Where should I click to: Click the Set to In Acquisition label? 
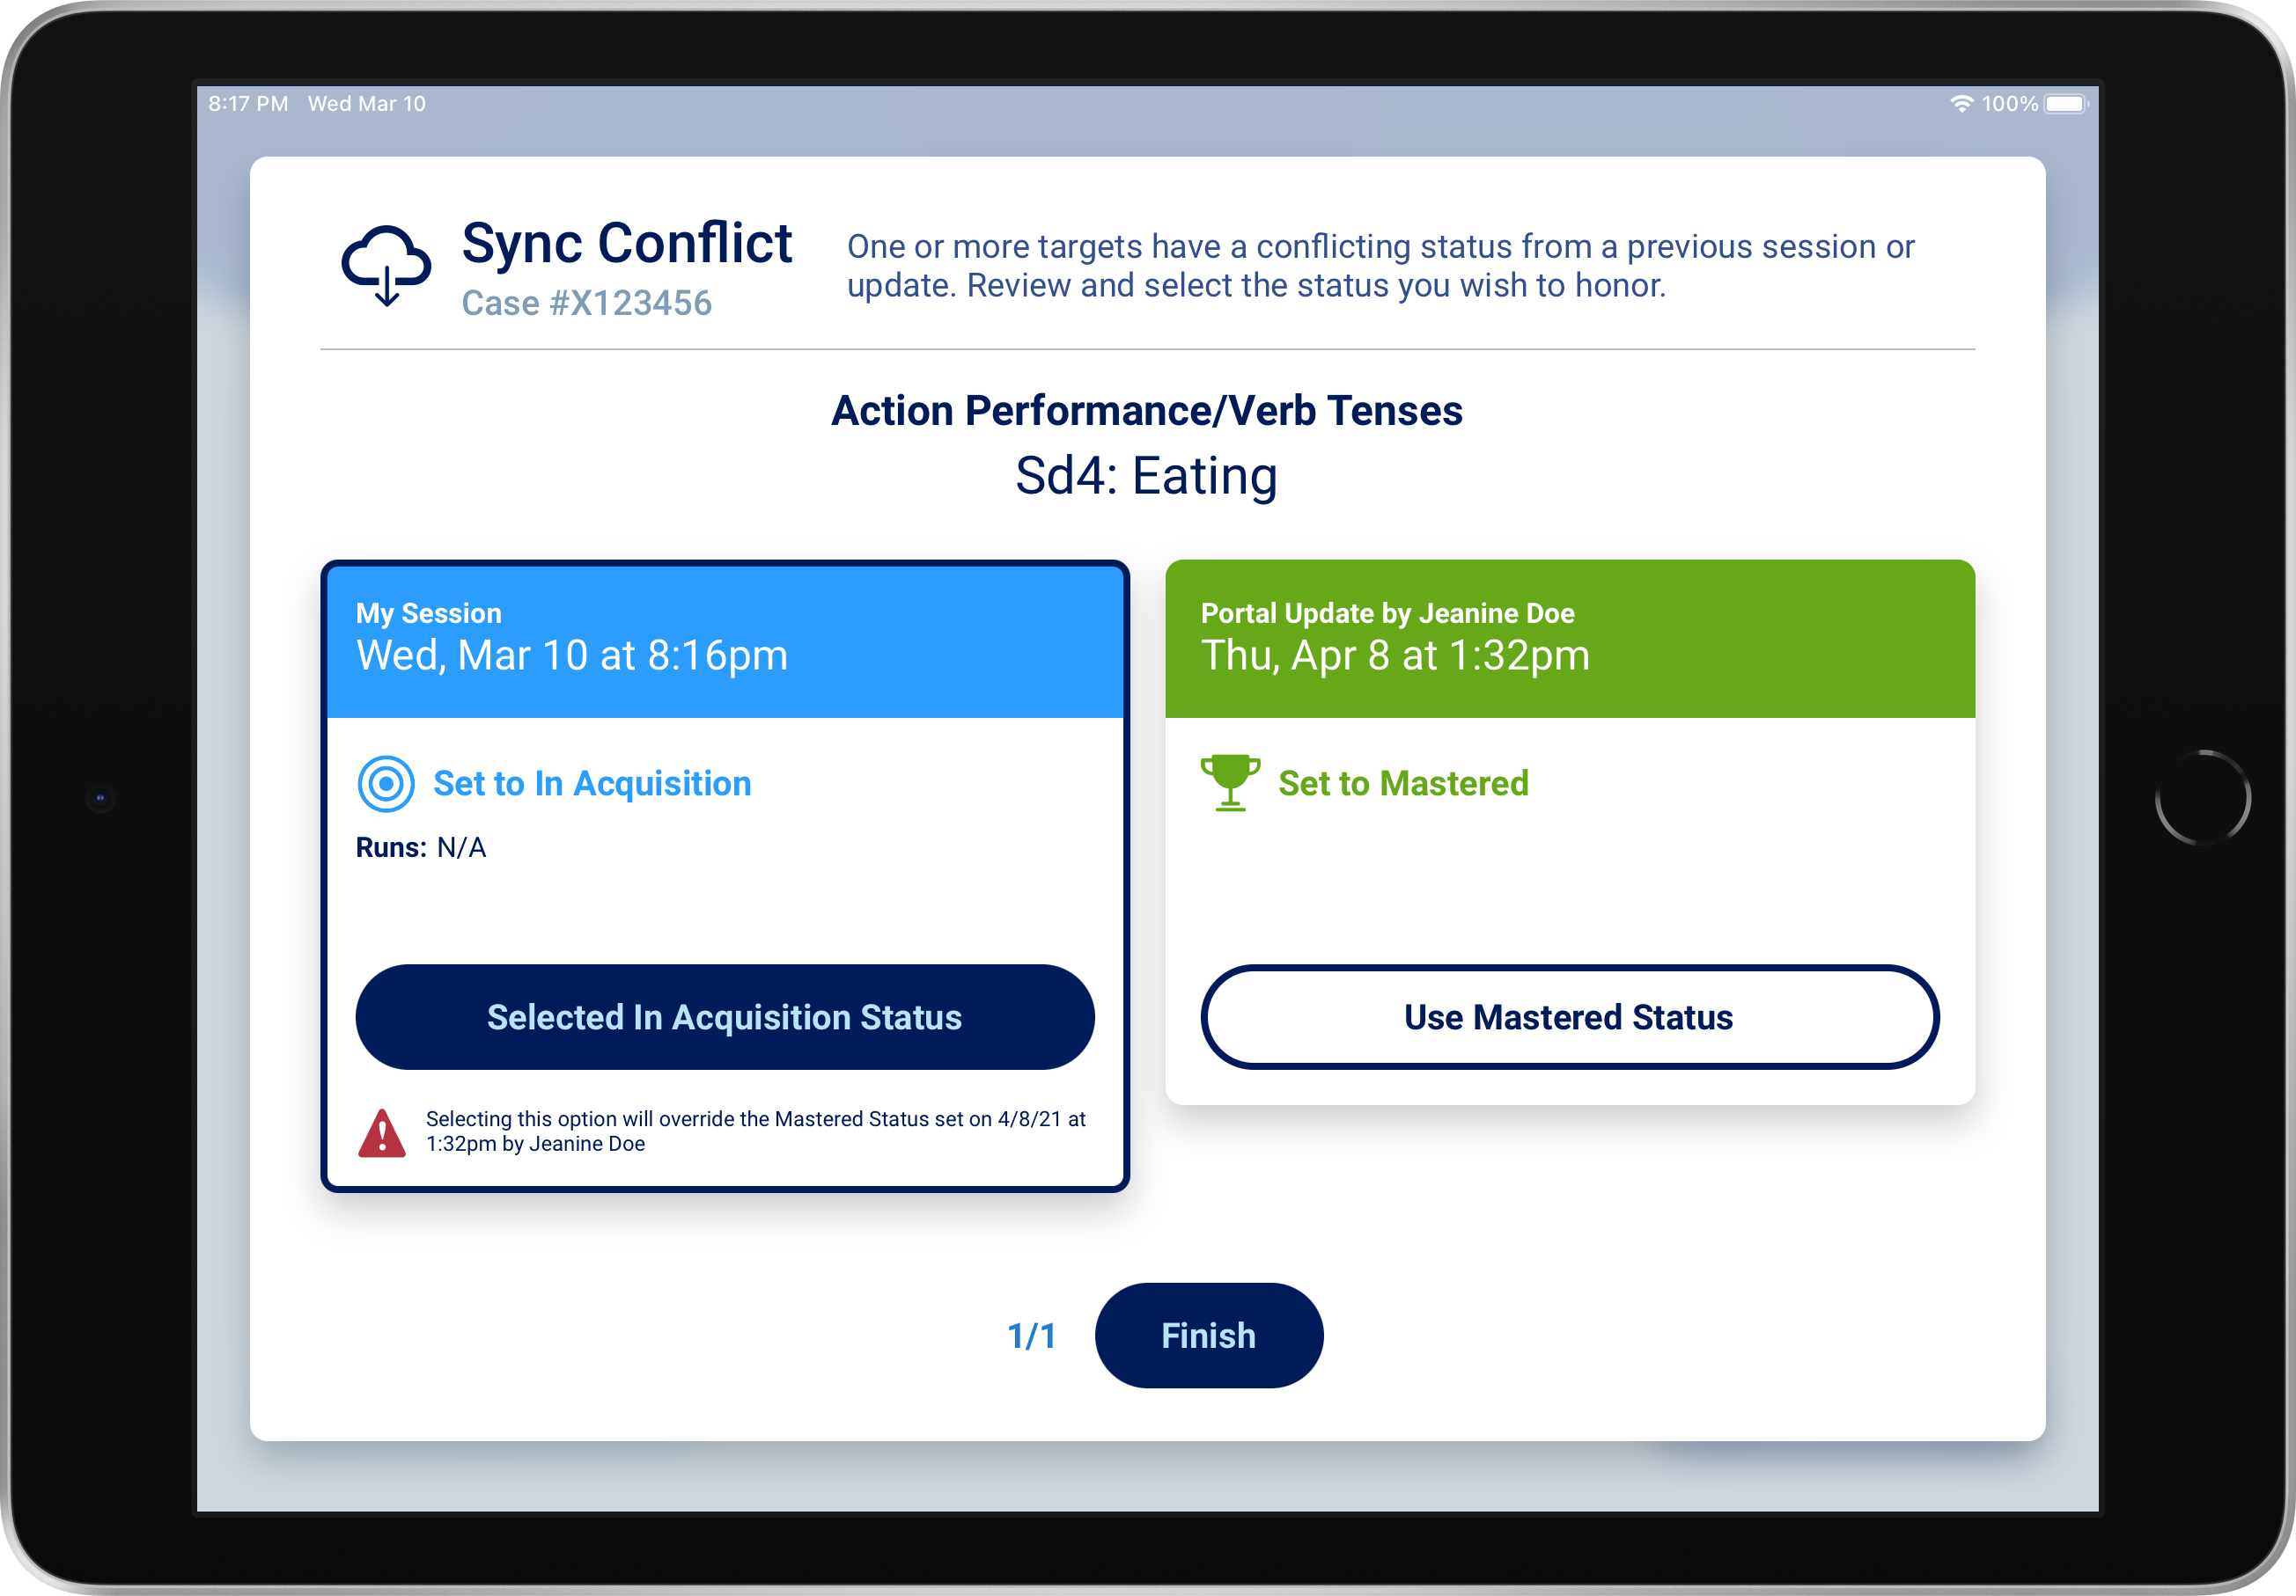592,784
